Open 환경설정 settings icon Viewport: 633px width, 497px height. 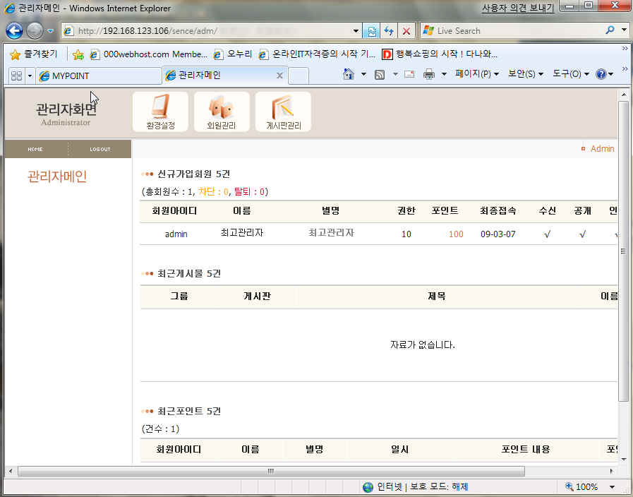pyautogui.click(x=160, y=112)
